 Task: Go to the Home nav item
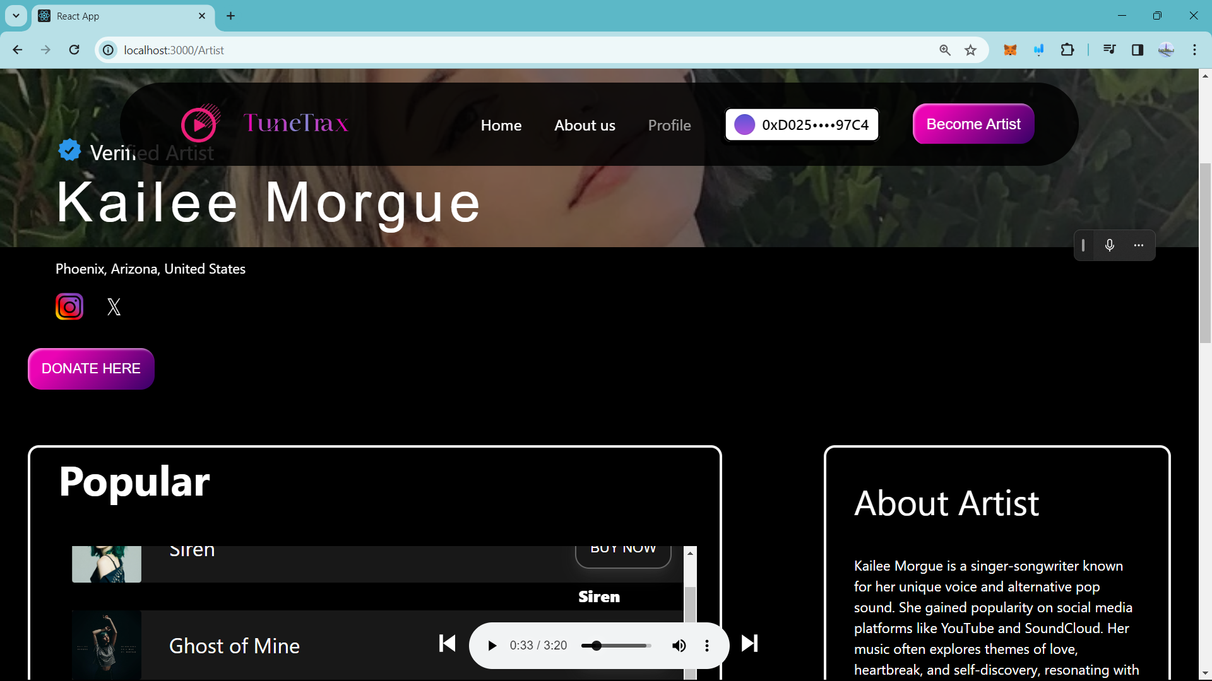coord(501,125)
